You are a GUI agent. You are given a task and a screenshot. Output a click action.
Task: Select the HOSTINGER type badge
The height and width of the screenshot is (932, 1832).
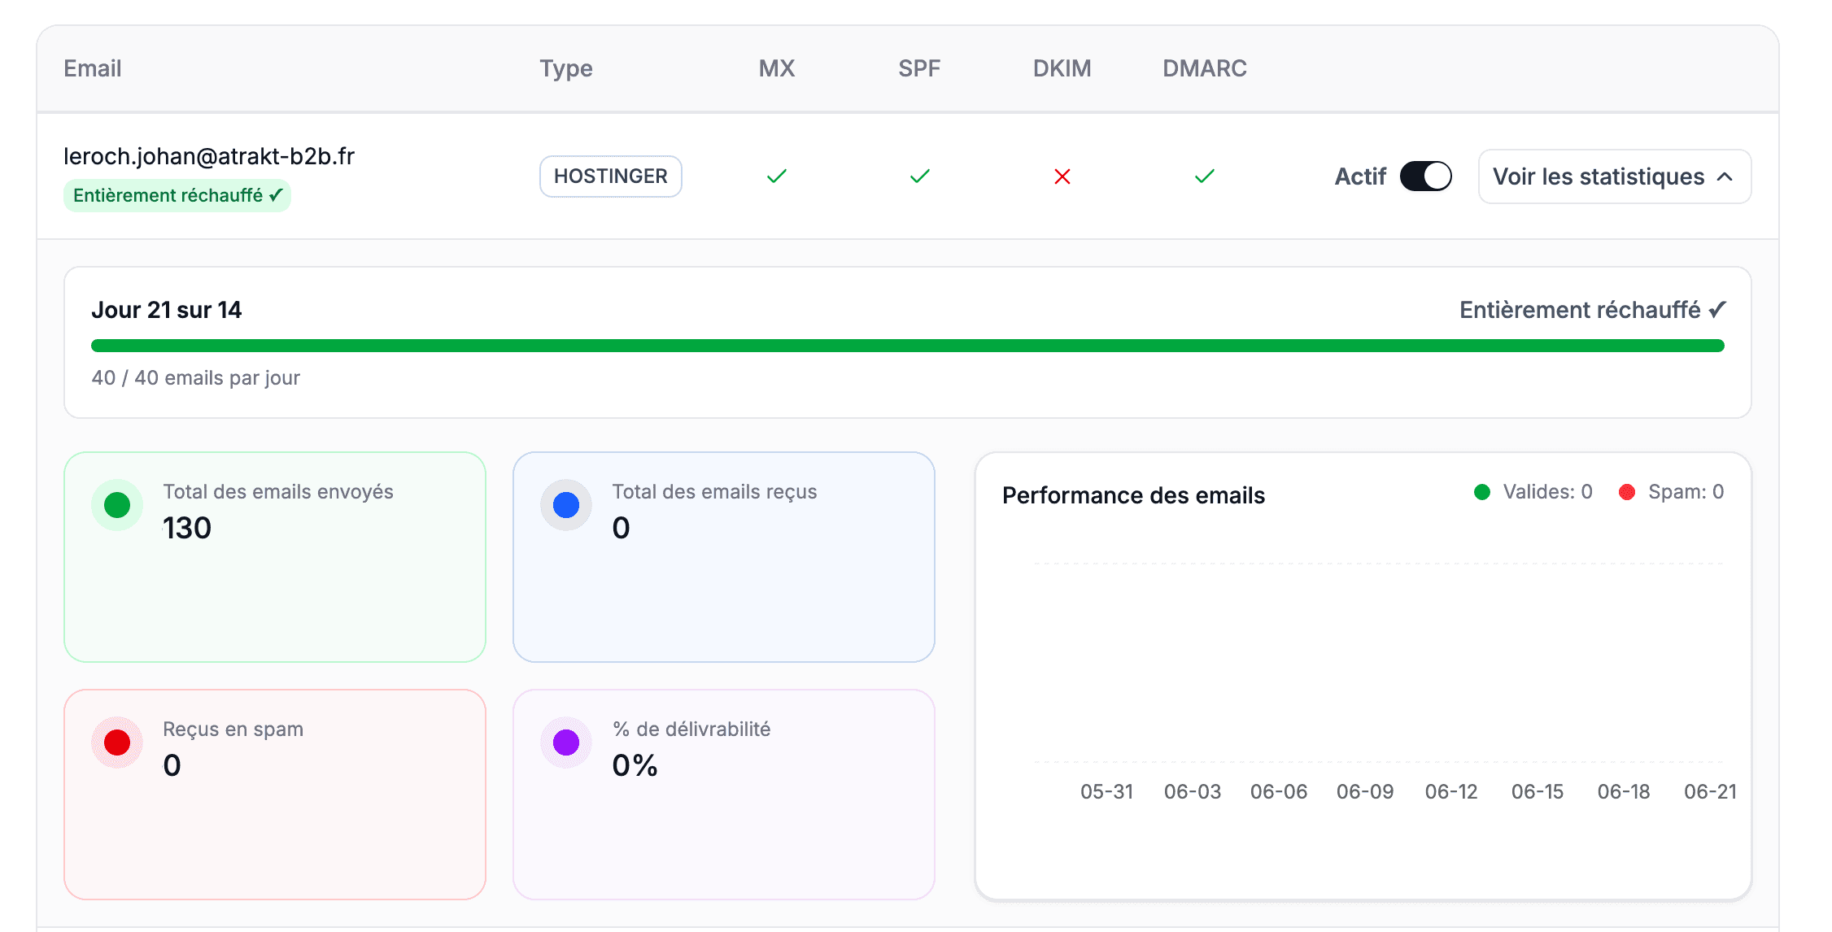tap(610, 176)
